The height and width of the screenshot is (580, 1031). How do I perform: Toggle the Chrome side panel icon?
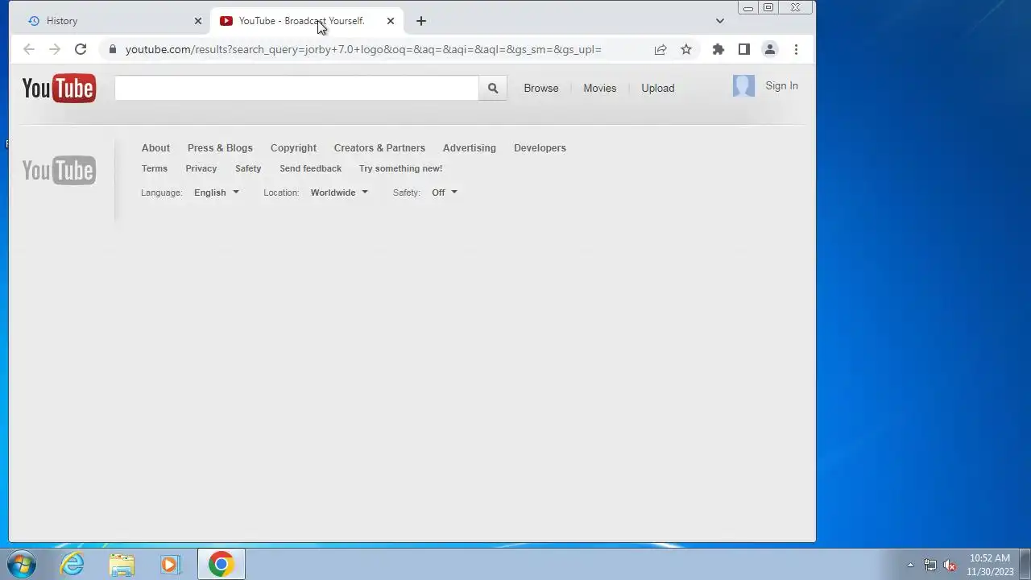[744, 49]
